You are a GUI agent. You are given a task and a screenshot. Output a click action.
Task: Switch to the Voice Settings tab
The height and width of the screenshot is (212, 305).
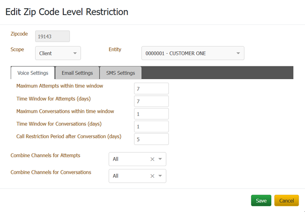pos(33,73)
